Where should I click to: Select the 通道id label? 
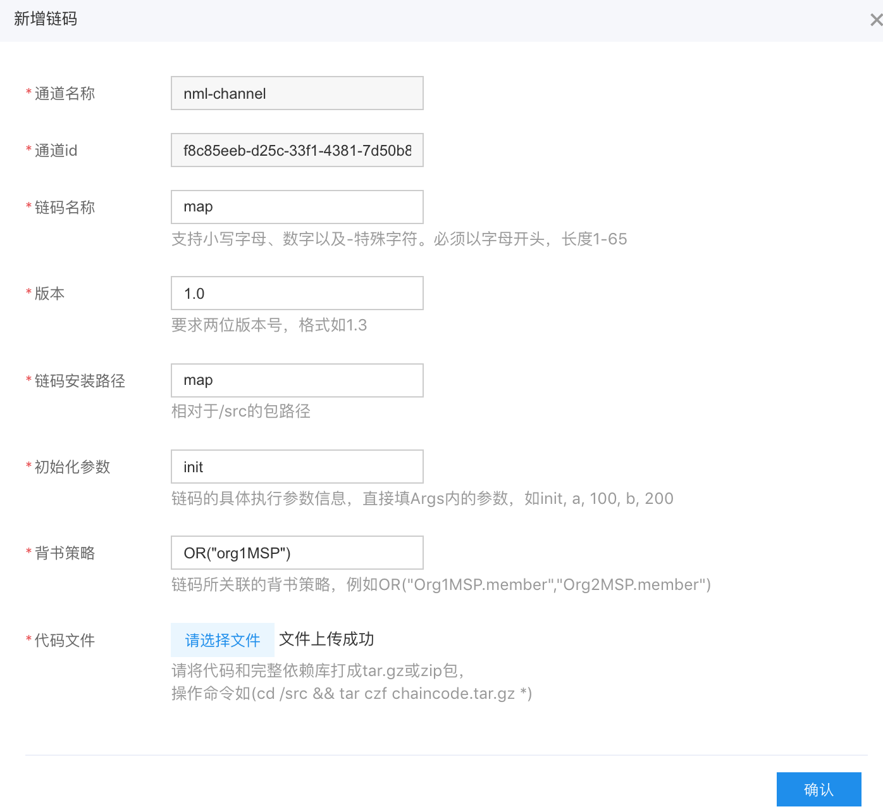tap(56, 151)
